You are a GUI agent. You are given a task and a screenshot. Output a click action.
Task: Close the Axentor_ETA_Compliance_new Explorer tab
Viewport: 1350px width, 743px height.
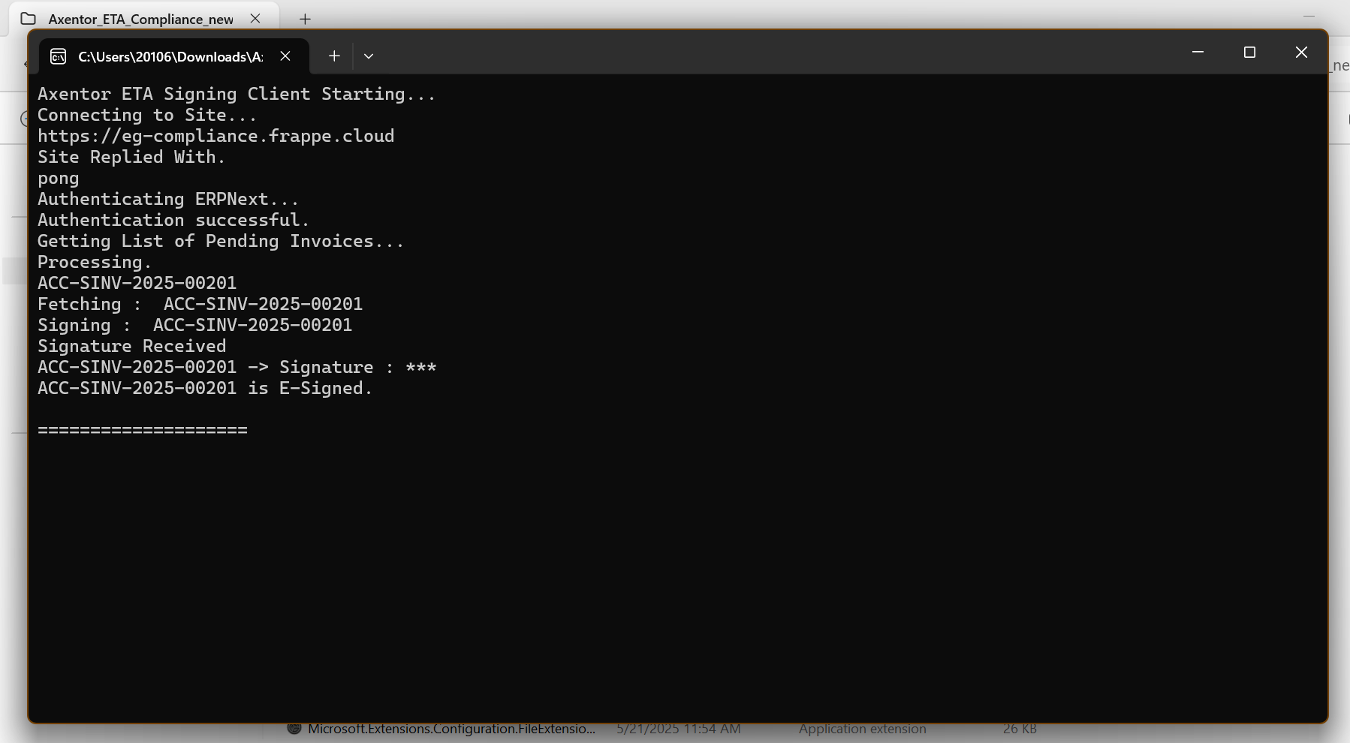tap(255, 19)
